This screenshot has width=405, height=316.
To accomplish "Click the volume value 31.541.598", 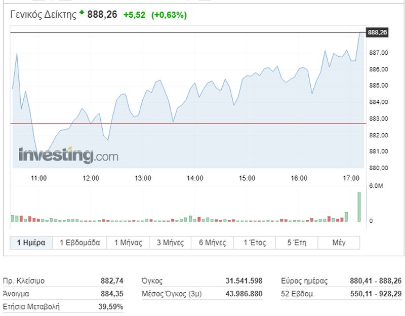I will pyautogui.click(x=244, y=281).
